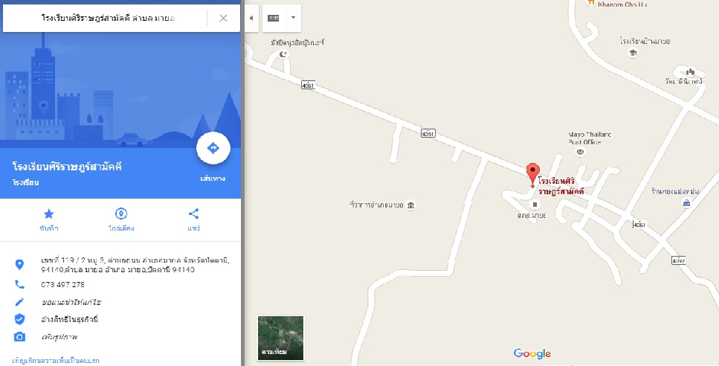Switch to satellite view thumbnail
Image resolution: width=719 pixels, height=366 pixels.
pos(280,338)
